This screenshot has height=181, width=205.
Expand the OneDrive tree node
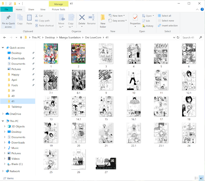(x=3, y=114)
